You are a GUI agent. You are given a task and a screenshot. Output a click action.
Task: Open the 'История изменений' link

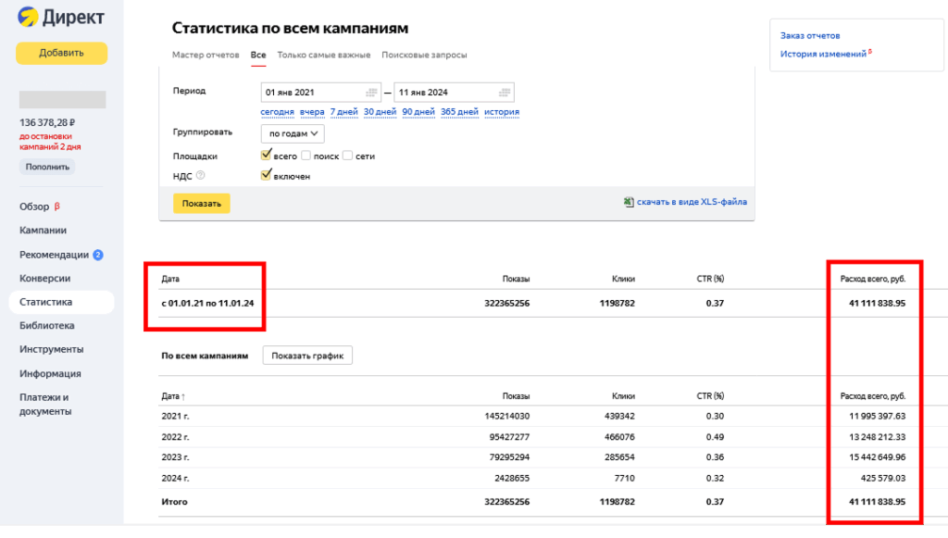(x=823, y=54)
